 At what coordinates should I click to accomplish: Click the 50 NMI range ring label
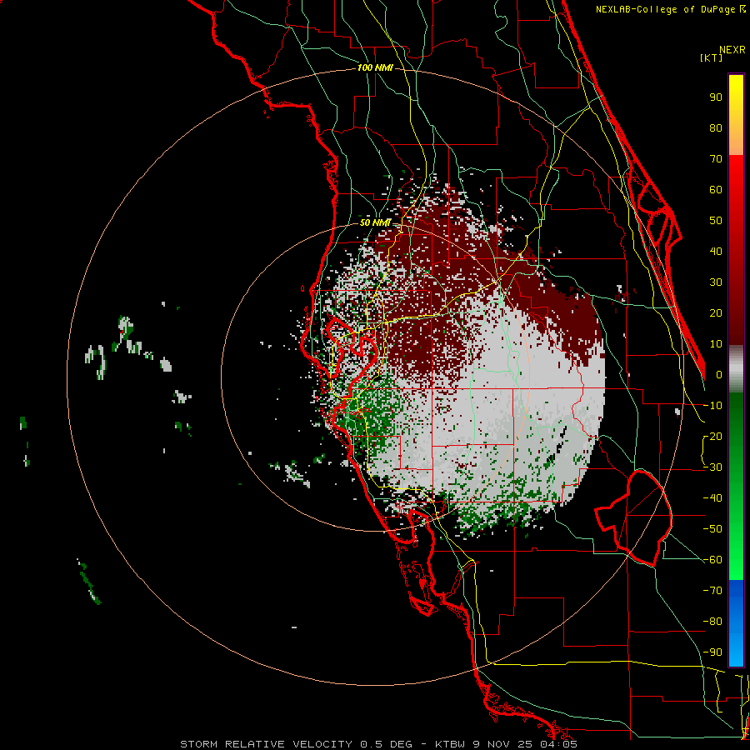click(x=376, y=222)
